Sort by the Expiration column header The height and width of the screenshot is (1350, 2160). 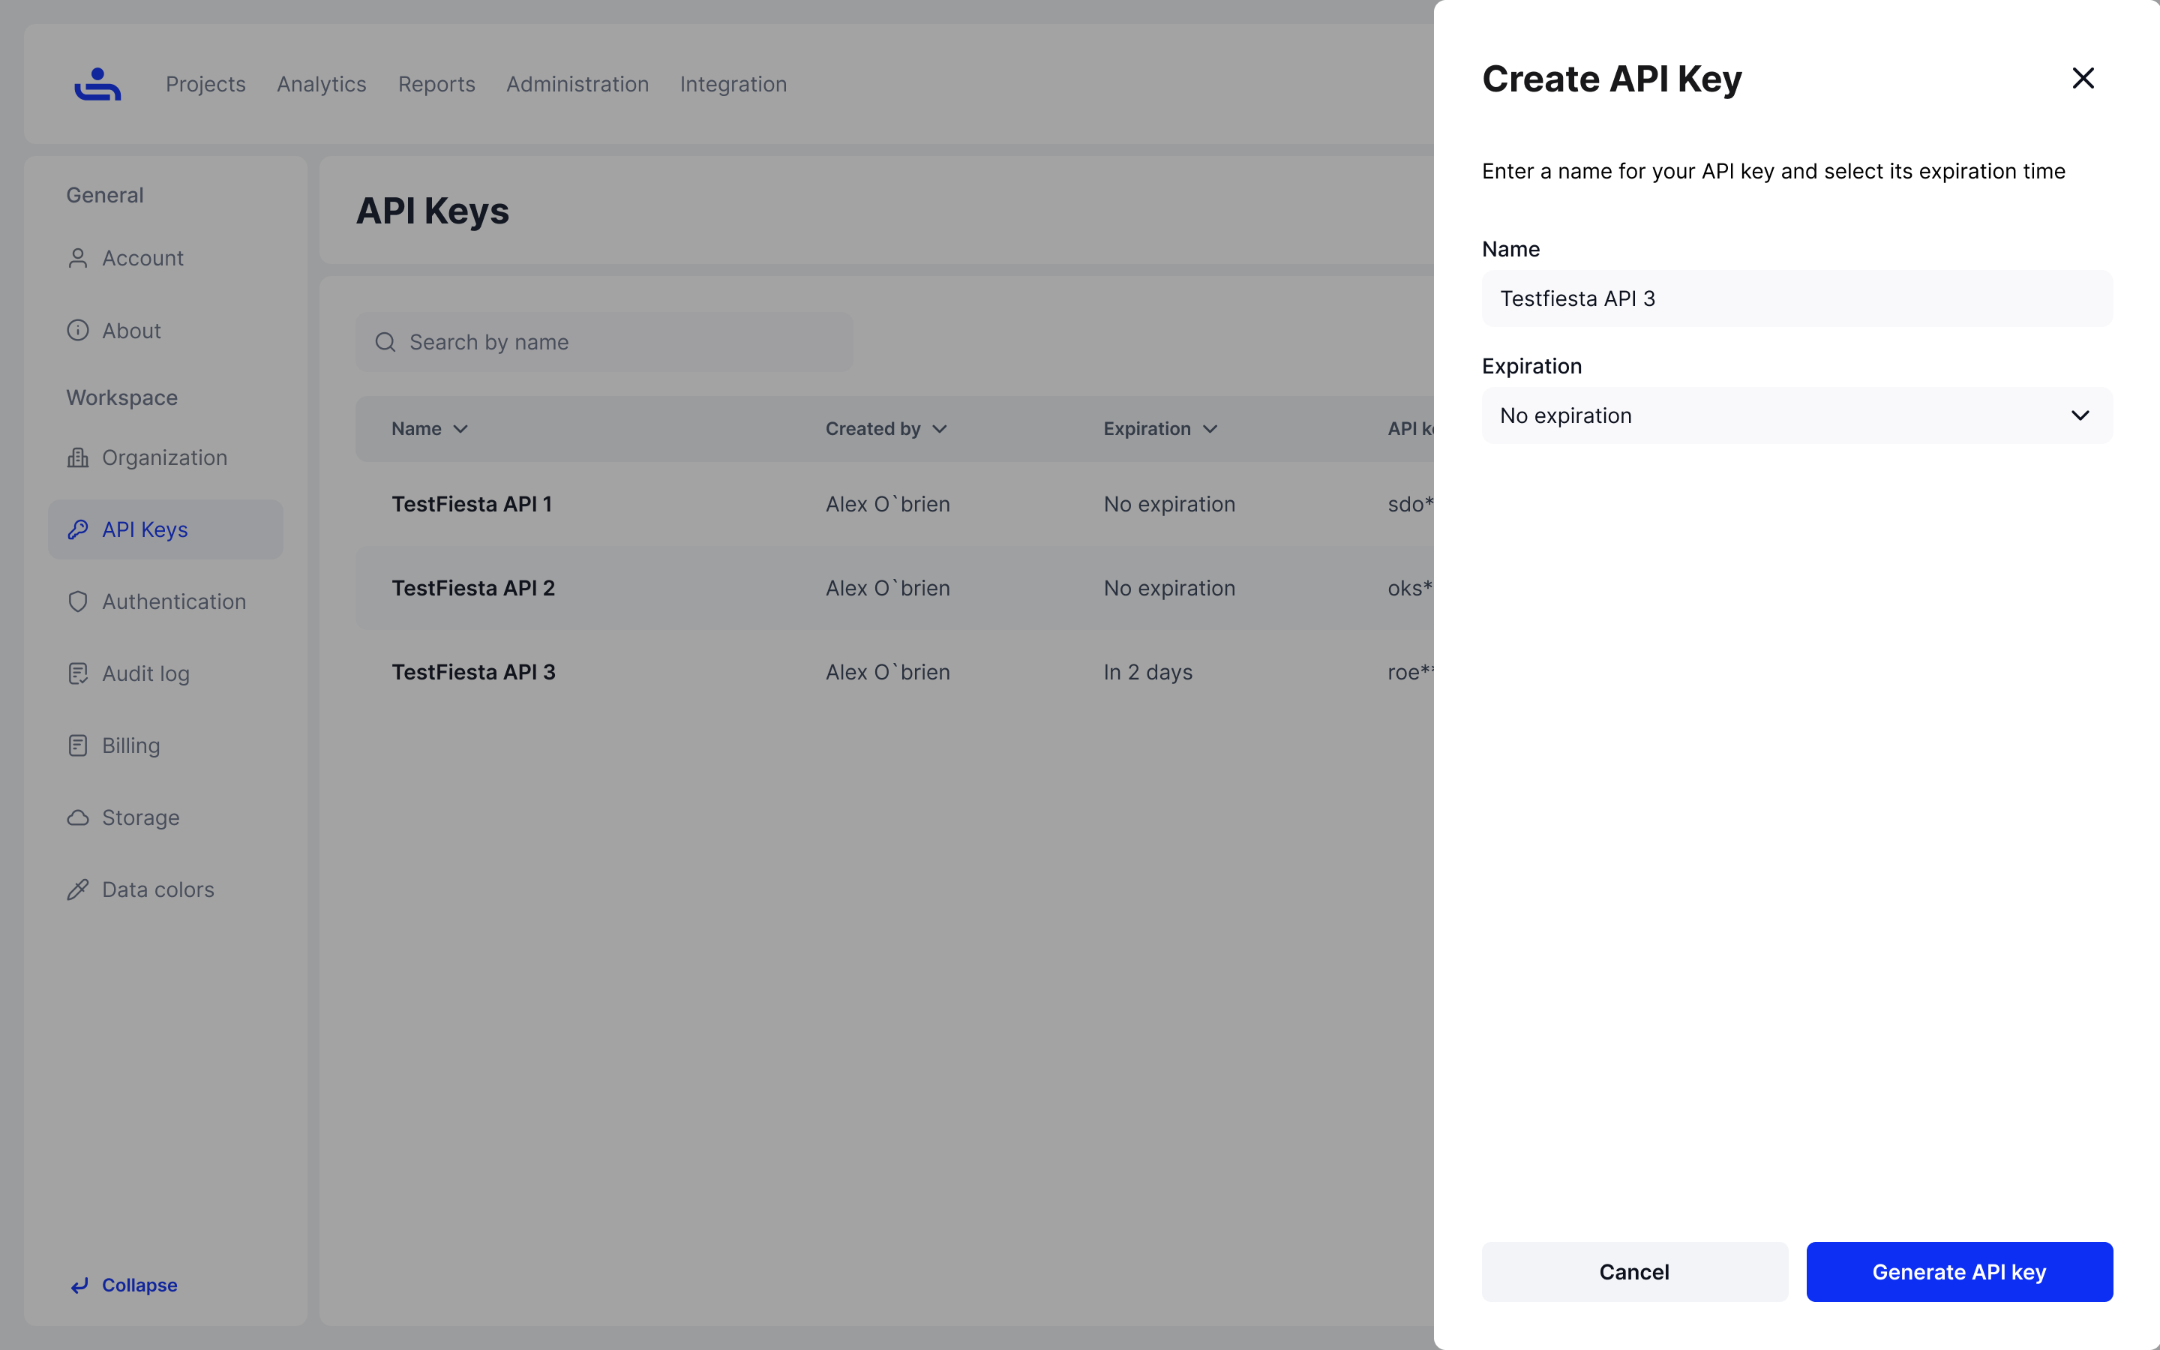(x=1159, y=428)
